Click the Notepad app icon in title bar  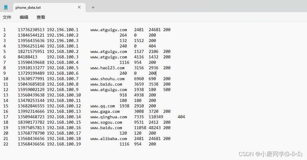6,7
